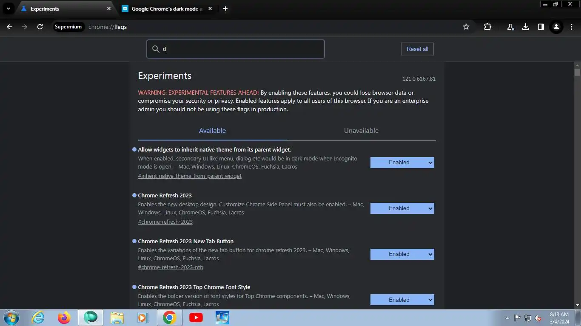Click 'Allow widgets to inherit native theme' title
The width and height of the screenshot is (581, 326).
214,149
